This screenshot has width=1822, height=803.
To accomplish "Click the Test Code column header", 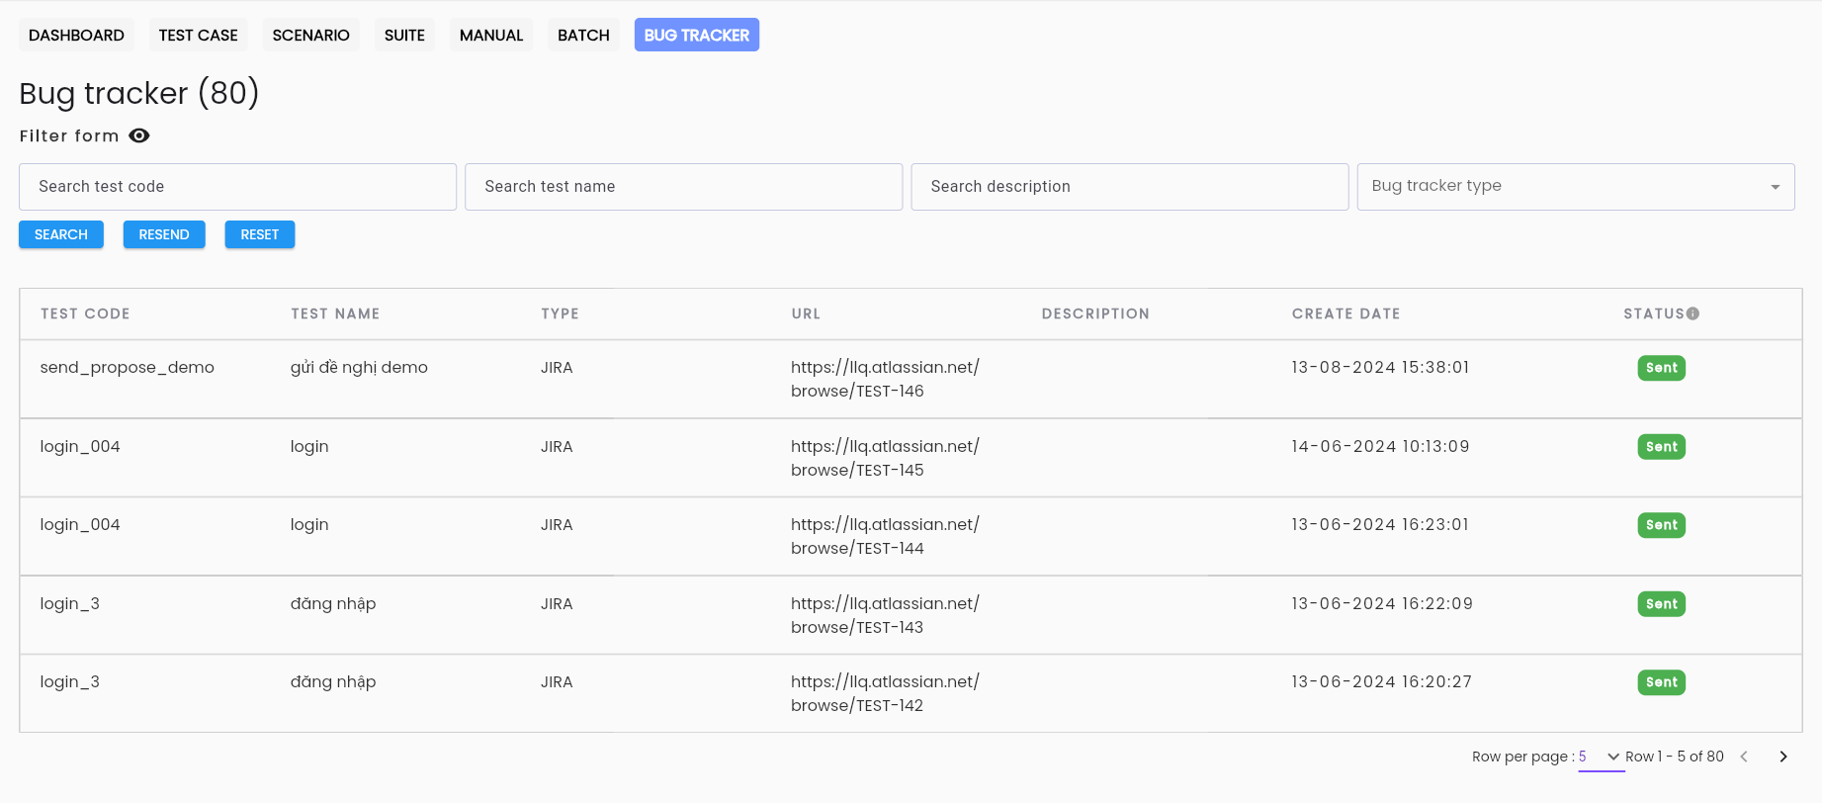I will coord(85,313).
